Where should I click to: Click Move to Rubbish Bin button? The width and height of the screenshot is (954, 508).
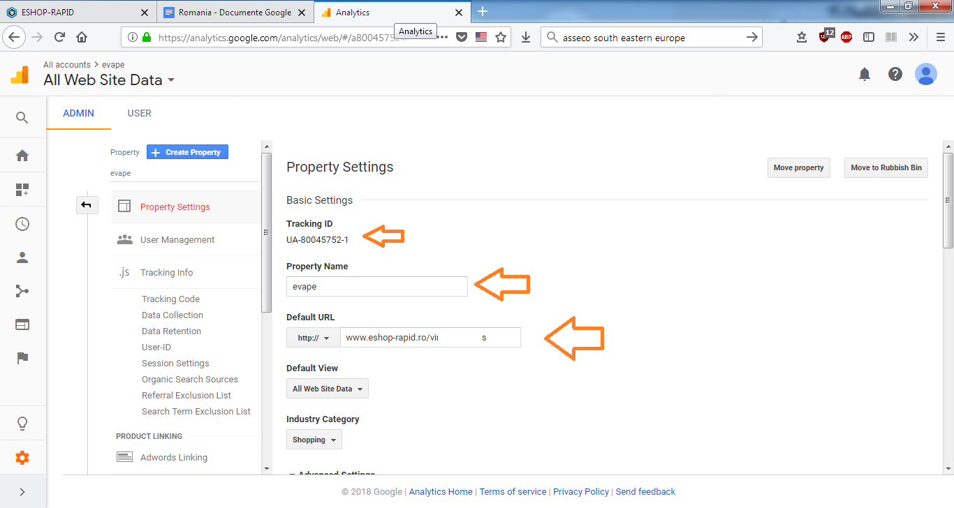886,167
